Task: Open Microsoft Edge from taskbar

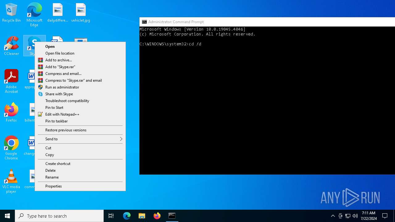Action: tap(127, 216)
